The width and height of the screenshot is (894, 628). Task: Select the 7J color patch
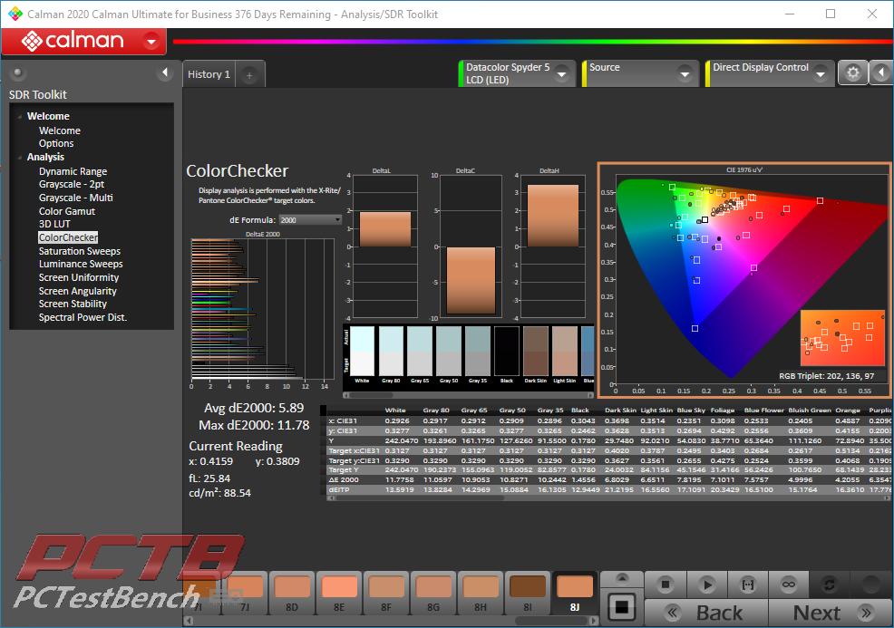point(245,594)
